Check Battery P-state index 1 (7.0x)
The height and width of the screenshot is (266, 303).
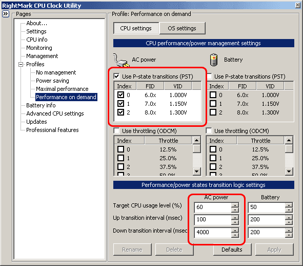pyautogui.click(x=213, y=104)
